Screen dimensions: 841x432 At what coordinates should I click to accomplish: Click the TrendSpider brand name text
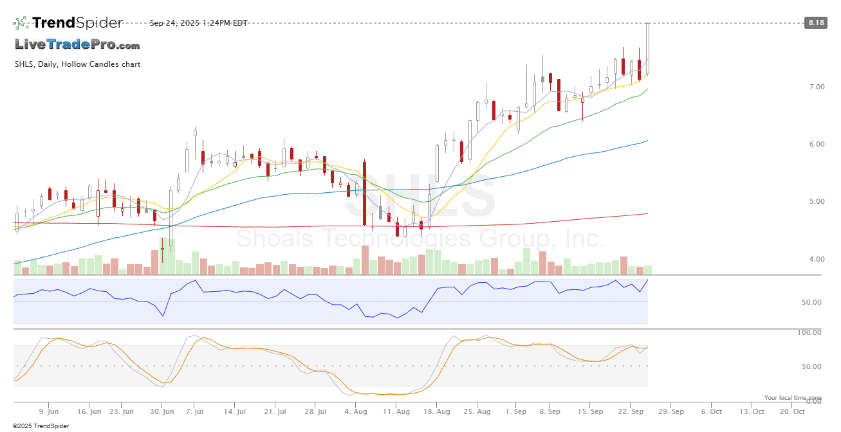tap(77, 23)
